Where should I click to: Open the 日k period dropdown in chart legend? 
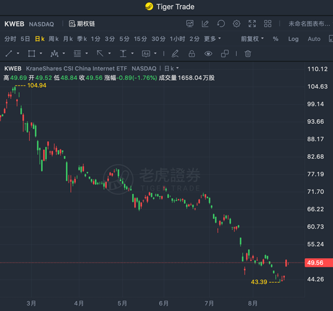(171, 69)
